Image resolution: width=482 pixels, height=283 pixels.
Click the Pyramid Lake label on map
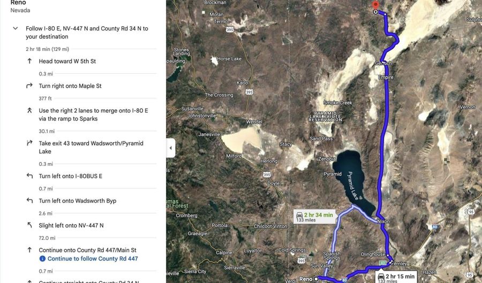point(353,186)
